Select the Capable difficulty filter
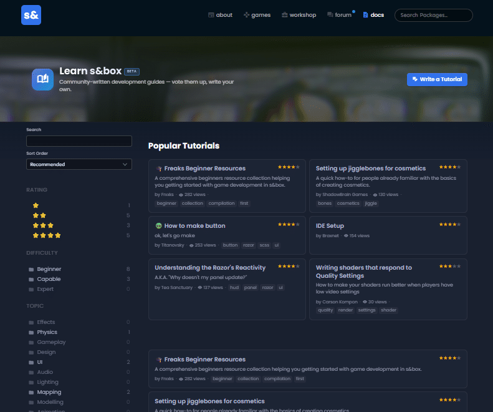 coord(80,279)
